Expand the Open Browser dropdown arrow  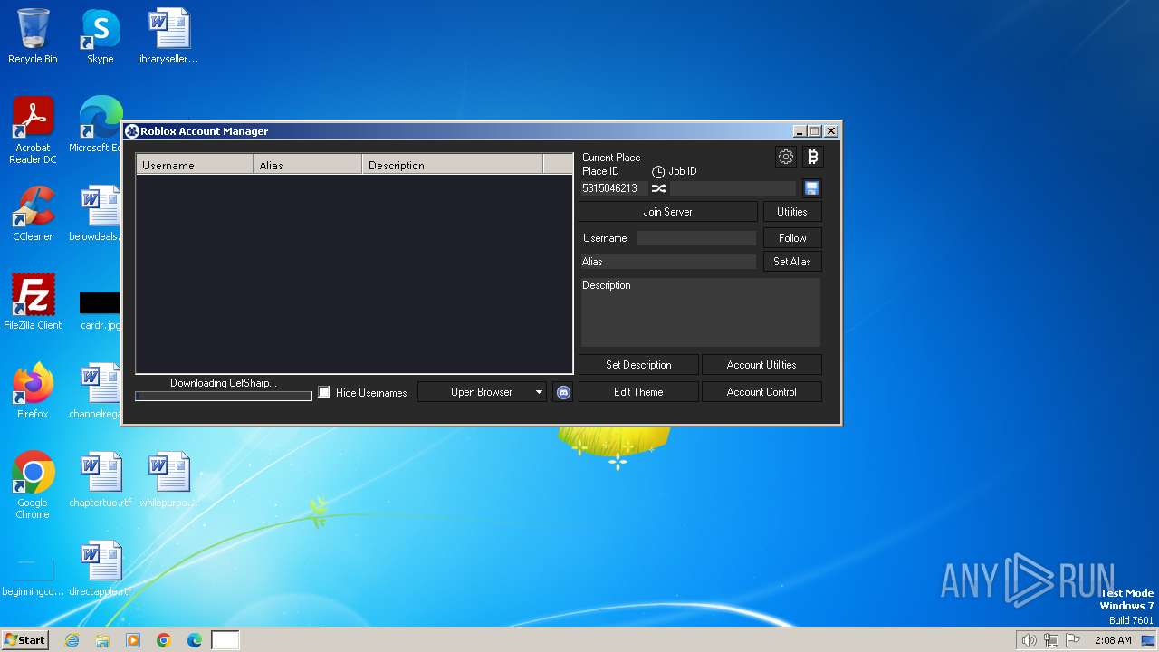(539, 392)
